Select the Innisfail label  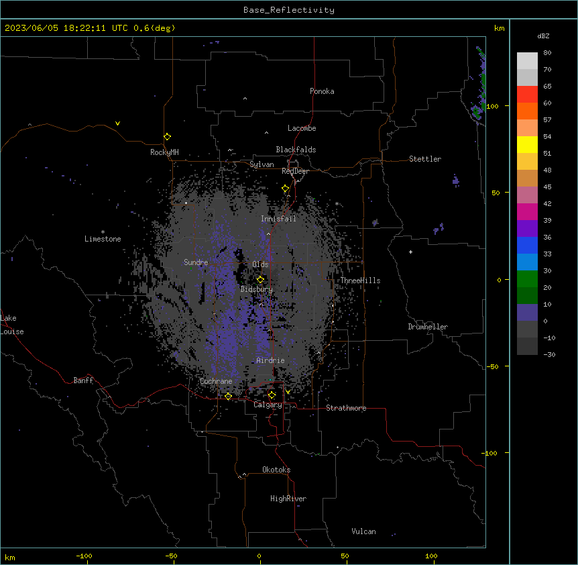click(278, 219)
